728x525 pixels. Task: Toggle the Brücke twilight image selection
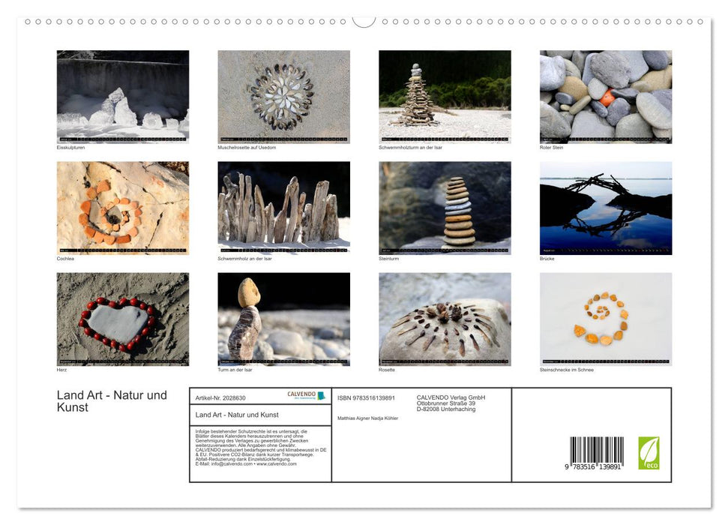click(x=605, y=207)
